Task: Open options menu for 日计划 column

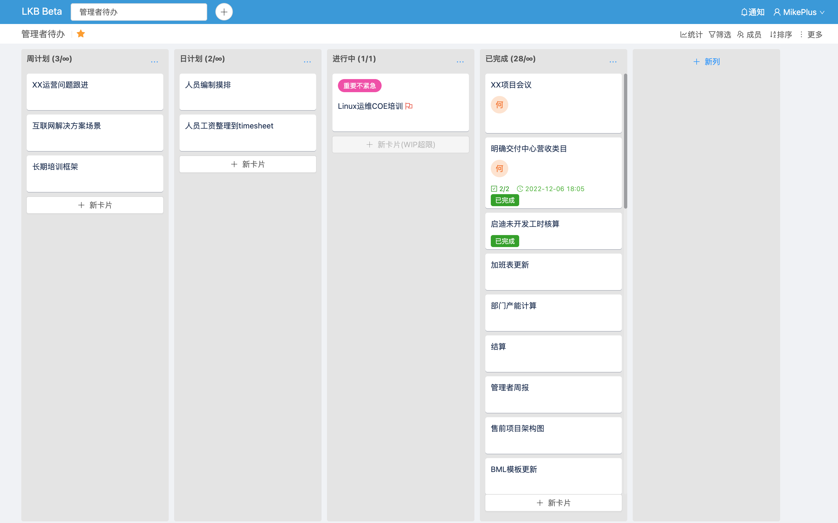Action: pos(307,62)
